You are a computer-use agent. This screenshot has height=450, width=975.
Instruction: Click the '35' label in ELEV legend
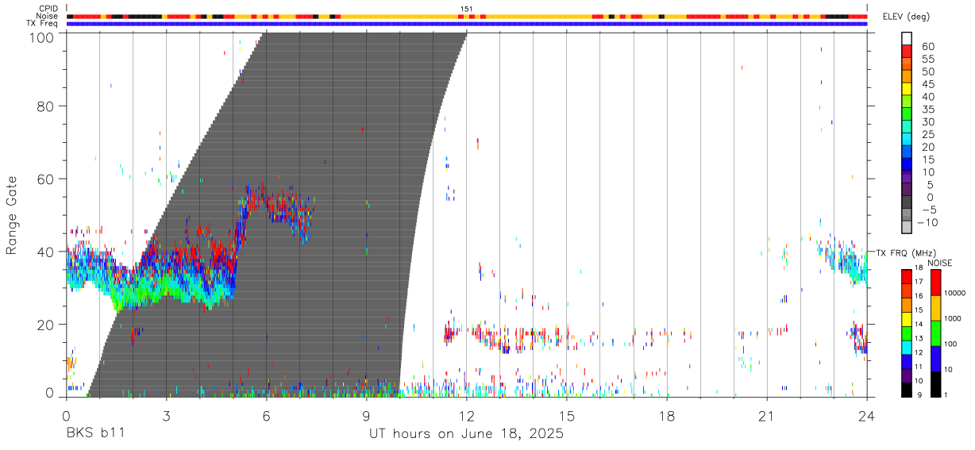[x=927, y=110]
